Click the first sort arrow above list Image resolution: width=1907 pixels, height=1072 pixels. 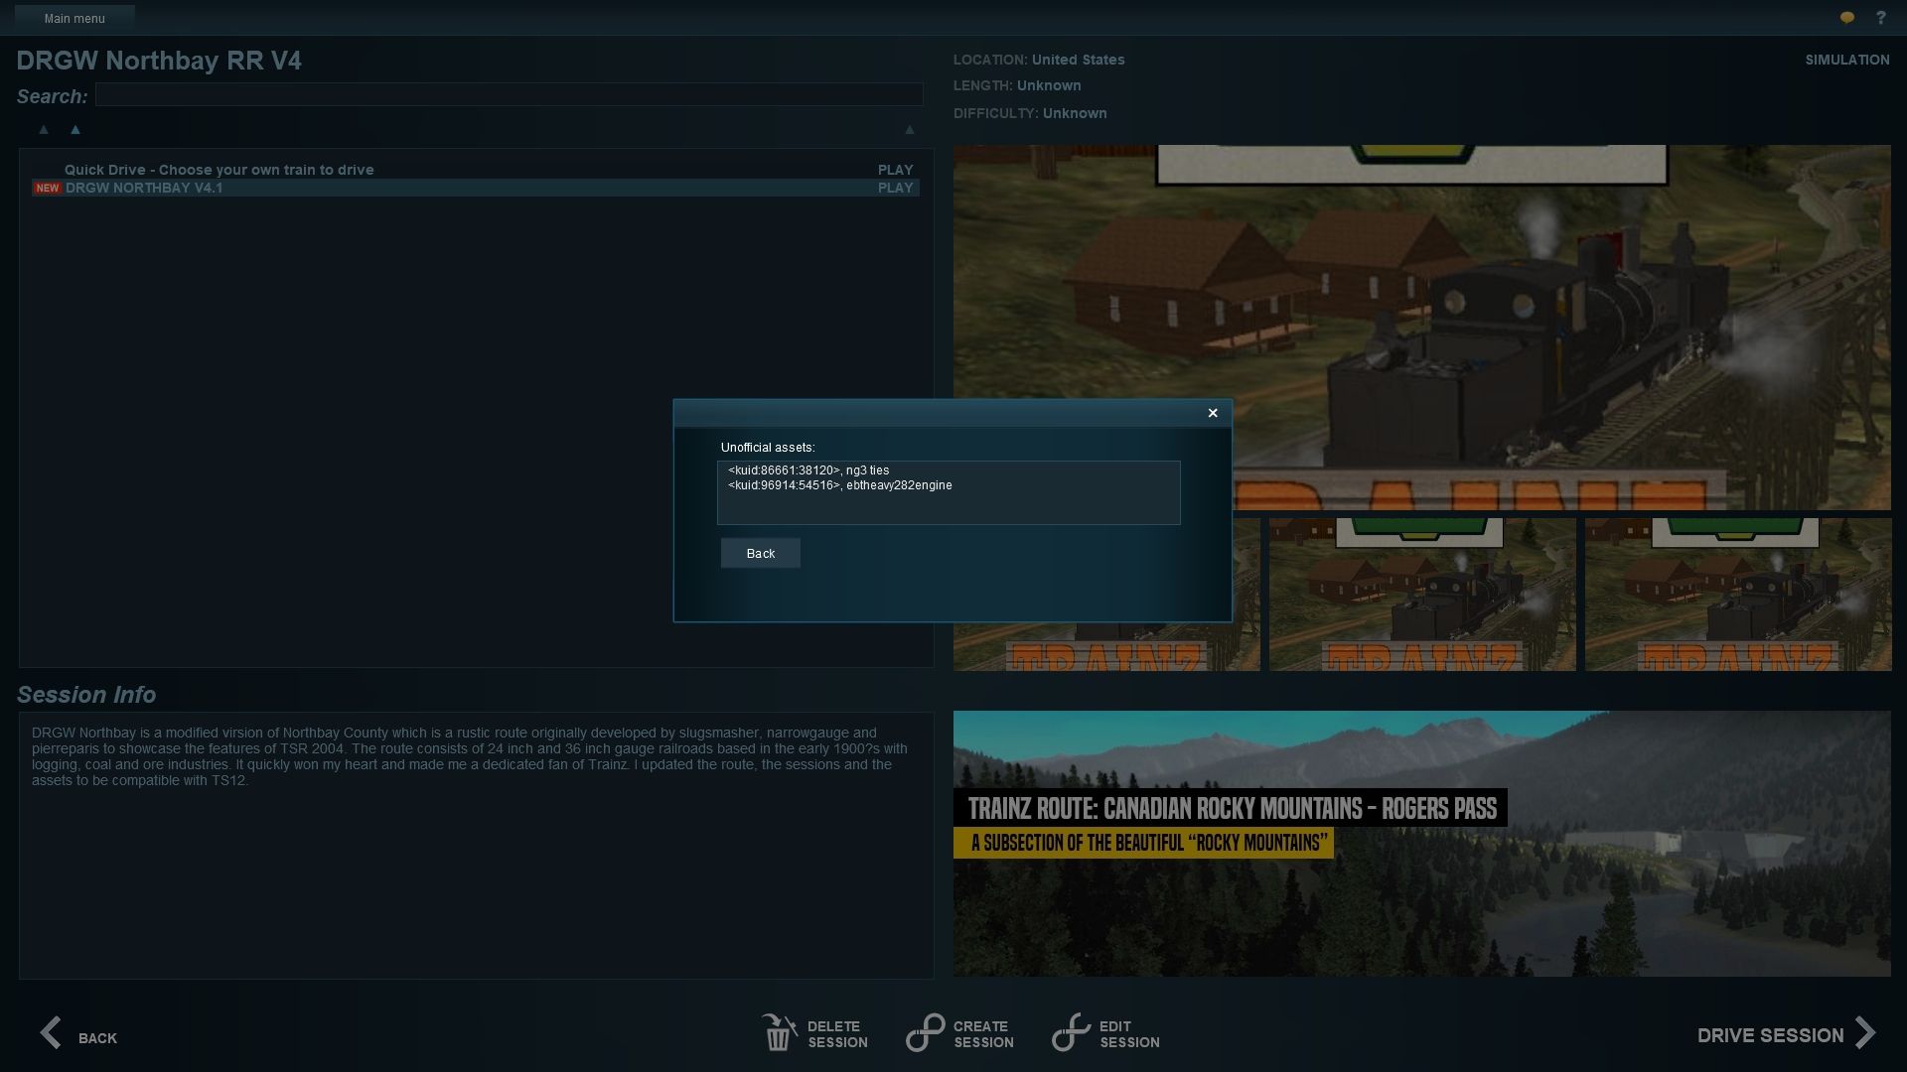tap(43, 129)
